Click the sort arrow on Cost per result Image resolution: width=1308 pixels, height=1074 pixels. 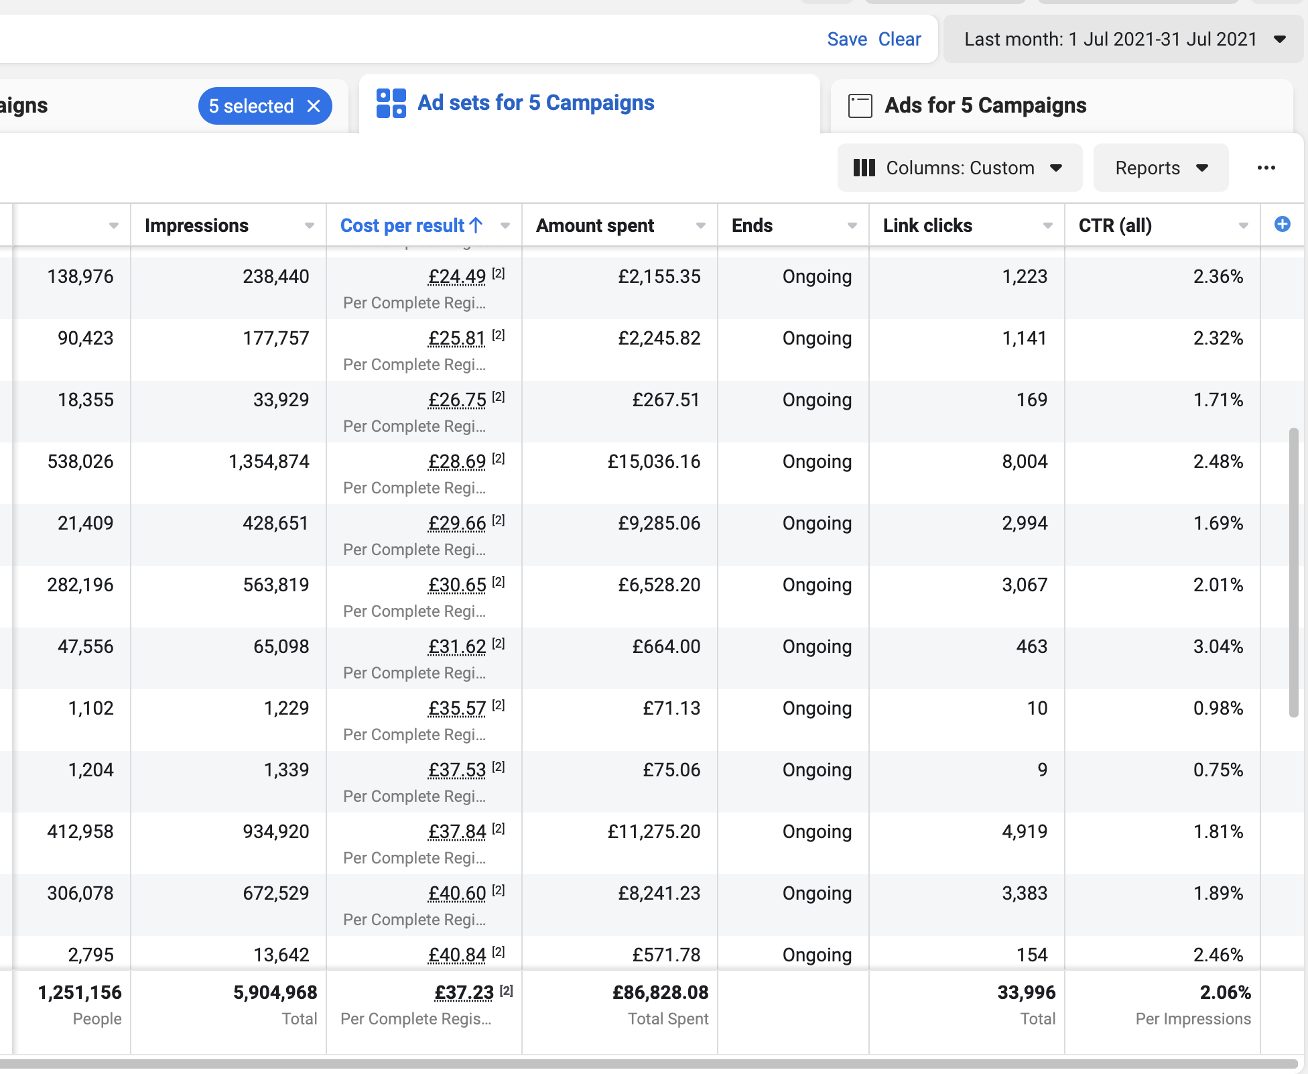click(x=476, y=225)
